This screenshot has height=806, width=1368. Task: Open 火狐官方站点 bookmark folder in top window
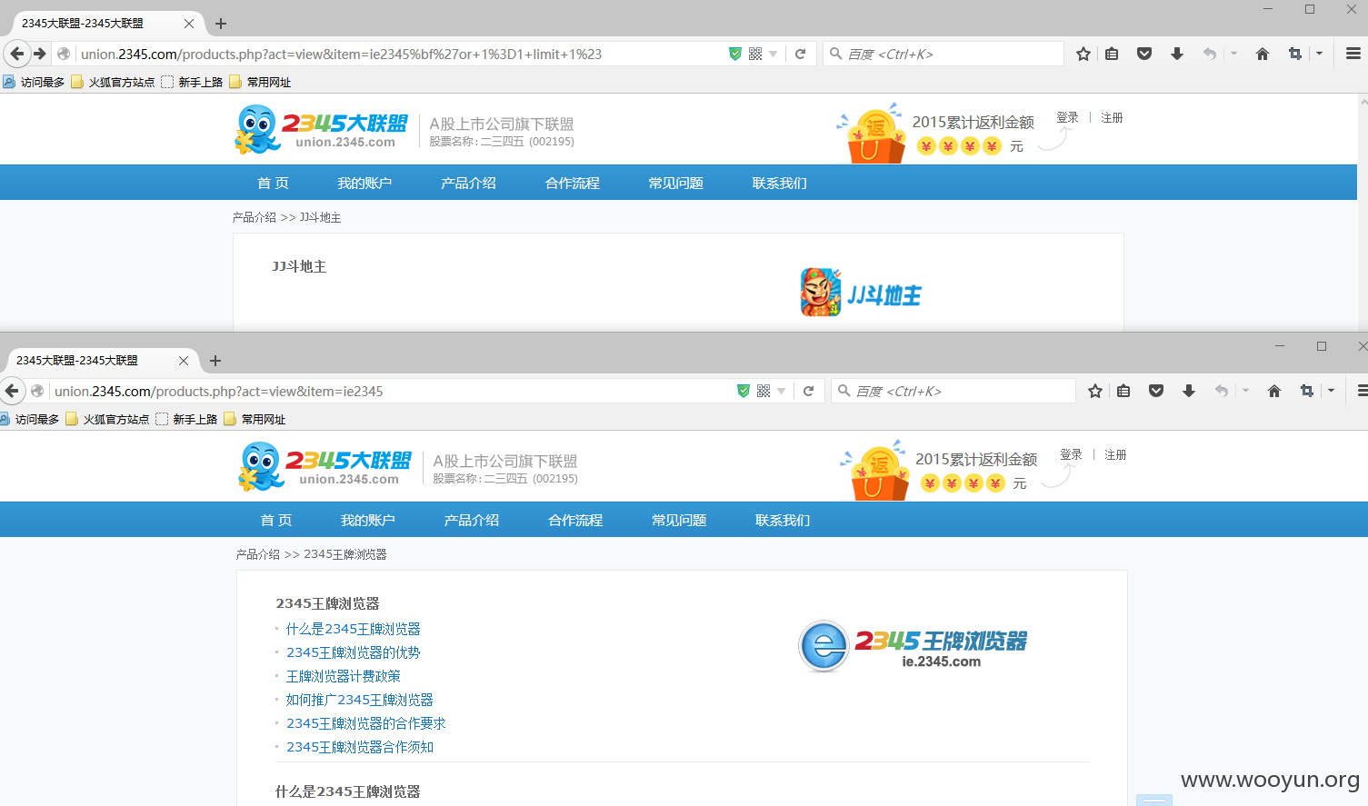pyautogui.click(x=113, y=82)
